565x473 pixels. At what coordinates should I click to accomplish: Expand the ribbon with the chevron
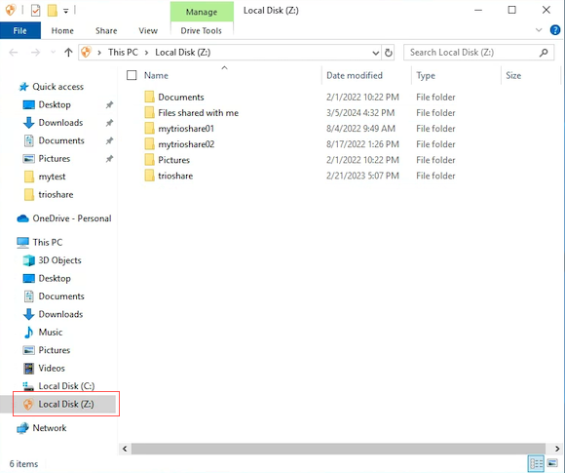tap(539, 30)
